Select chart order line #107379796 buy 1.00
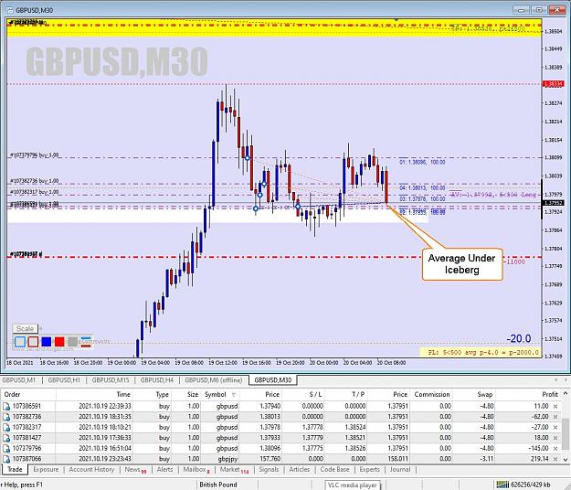 tap(34, 155)
